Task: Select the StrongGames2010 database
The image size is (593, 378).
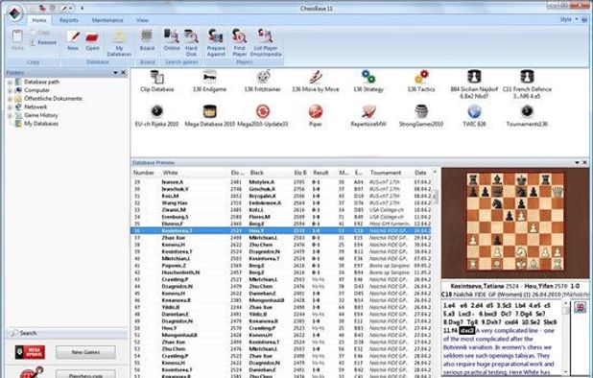Action: (x=421, y=116)
